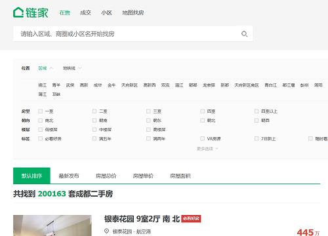328x236 pixels.
Task: Filter by 天府新区 district
Action: pyautogui.click(x=129, y=85)
